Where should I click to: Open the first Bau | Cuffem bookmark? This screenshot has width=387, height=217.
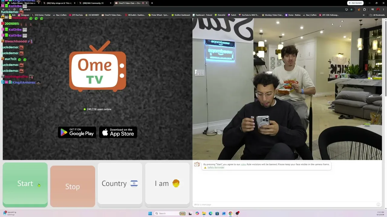coord(60,15)
